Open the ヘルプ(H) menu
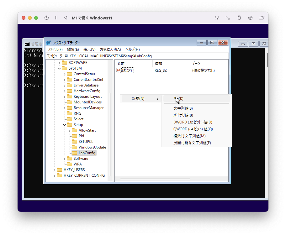Screen dimensions: 286x235 pyautogui.click(x=132, y=50)
